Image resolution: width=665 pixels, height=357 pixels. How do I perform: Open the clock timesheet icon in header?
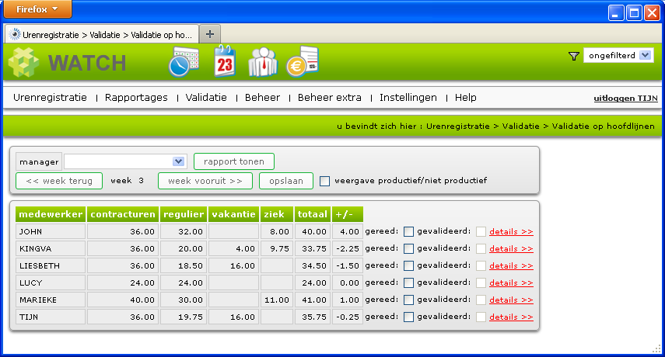coord(184,62)
